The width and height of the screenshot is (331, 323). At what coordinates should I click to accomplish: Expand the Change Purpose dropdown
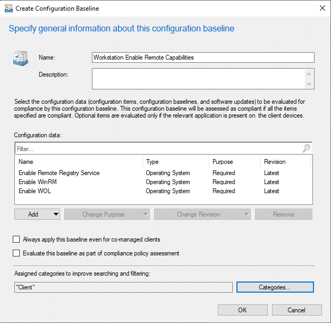click(107, 214)
